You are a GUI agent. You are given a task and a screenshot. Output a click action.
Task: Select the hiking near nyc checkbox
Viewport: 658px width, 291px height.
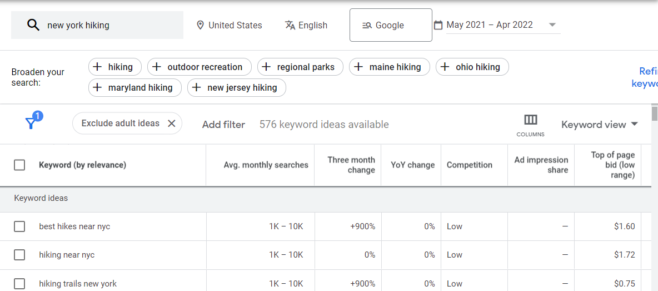click(x=19, y=255)
